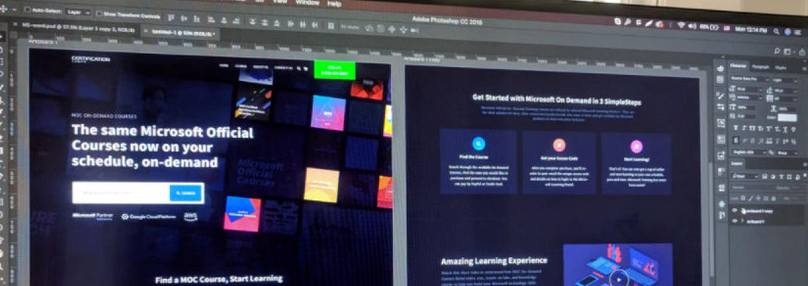The width and height of the screenshot is (808, 286).
Task: Open macOS Spotlight search
Action: [x=776, y=31]
